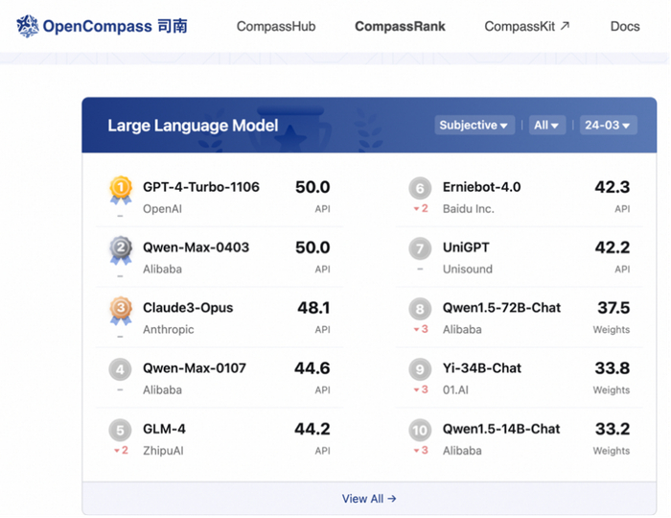Click the ZhipuAI organization label
The image size is (671, 518).
[163, 451]
